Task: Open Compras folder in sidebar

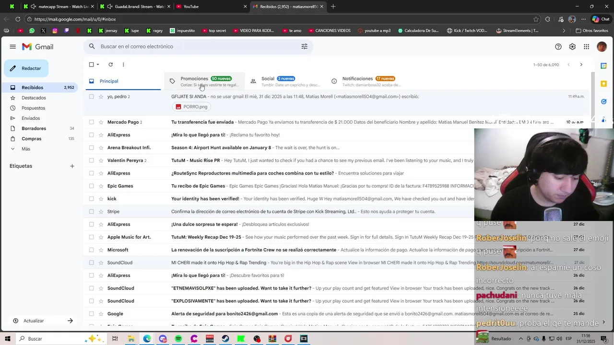Action: pos(41,138)
